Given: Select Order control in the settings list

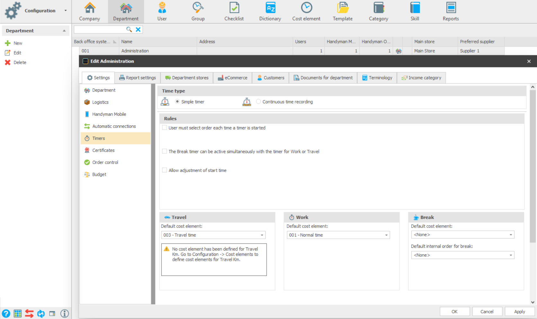Looking at the screenshot, I should click(x=115, y=162).
